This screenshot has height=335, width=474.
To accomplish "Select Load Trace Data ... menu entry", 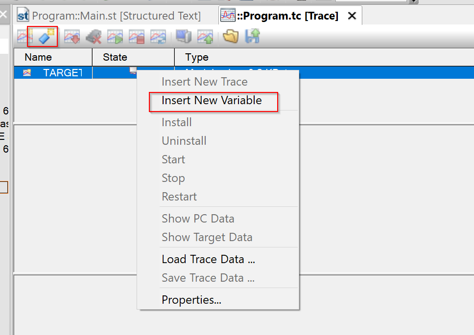I will pyautogui.click(x=209, y=260).
